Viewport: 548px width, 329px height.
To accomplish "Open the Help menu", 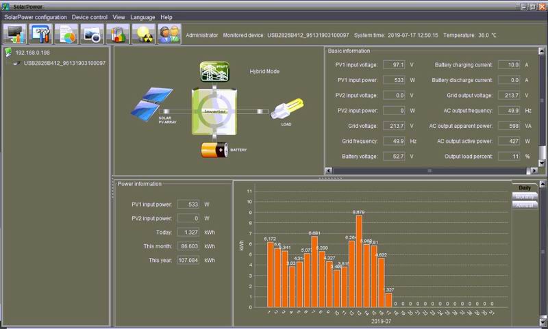I will coord(166,17).
